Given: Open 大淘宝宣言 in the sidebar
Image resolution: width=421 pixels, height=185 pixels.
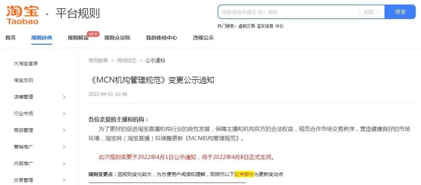Looking at the screenshot, I should [x=26, y=64].
